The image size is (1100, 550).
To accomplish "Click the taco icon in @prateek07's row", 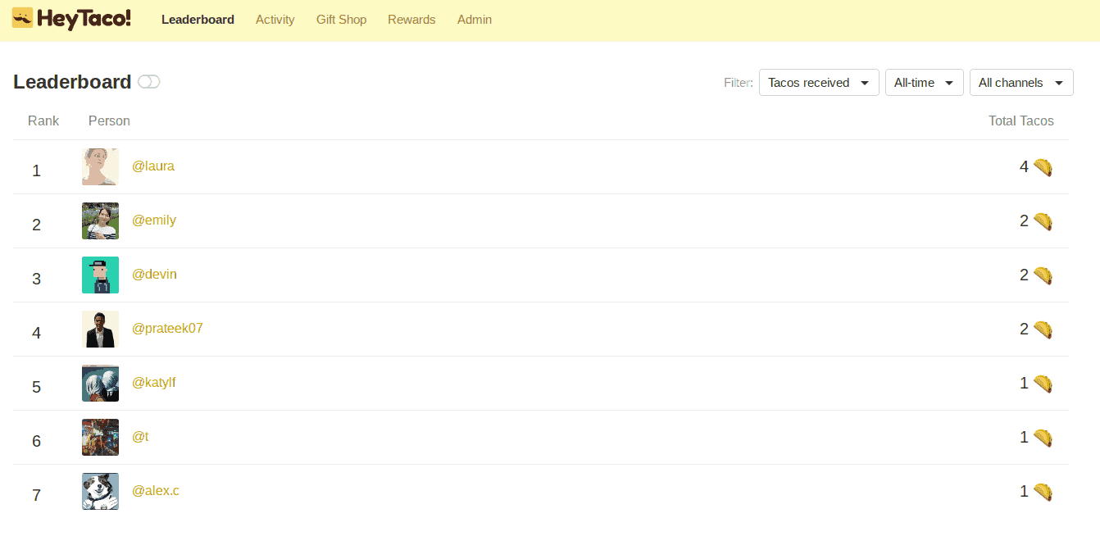I will coord(1043,330).
